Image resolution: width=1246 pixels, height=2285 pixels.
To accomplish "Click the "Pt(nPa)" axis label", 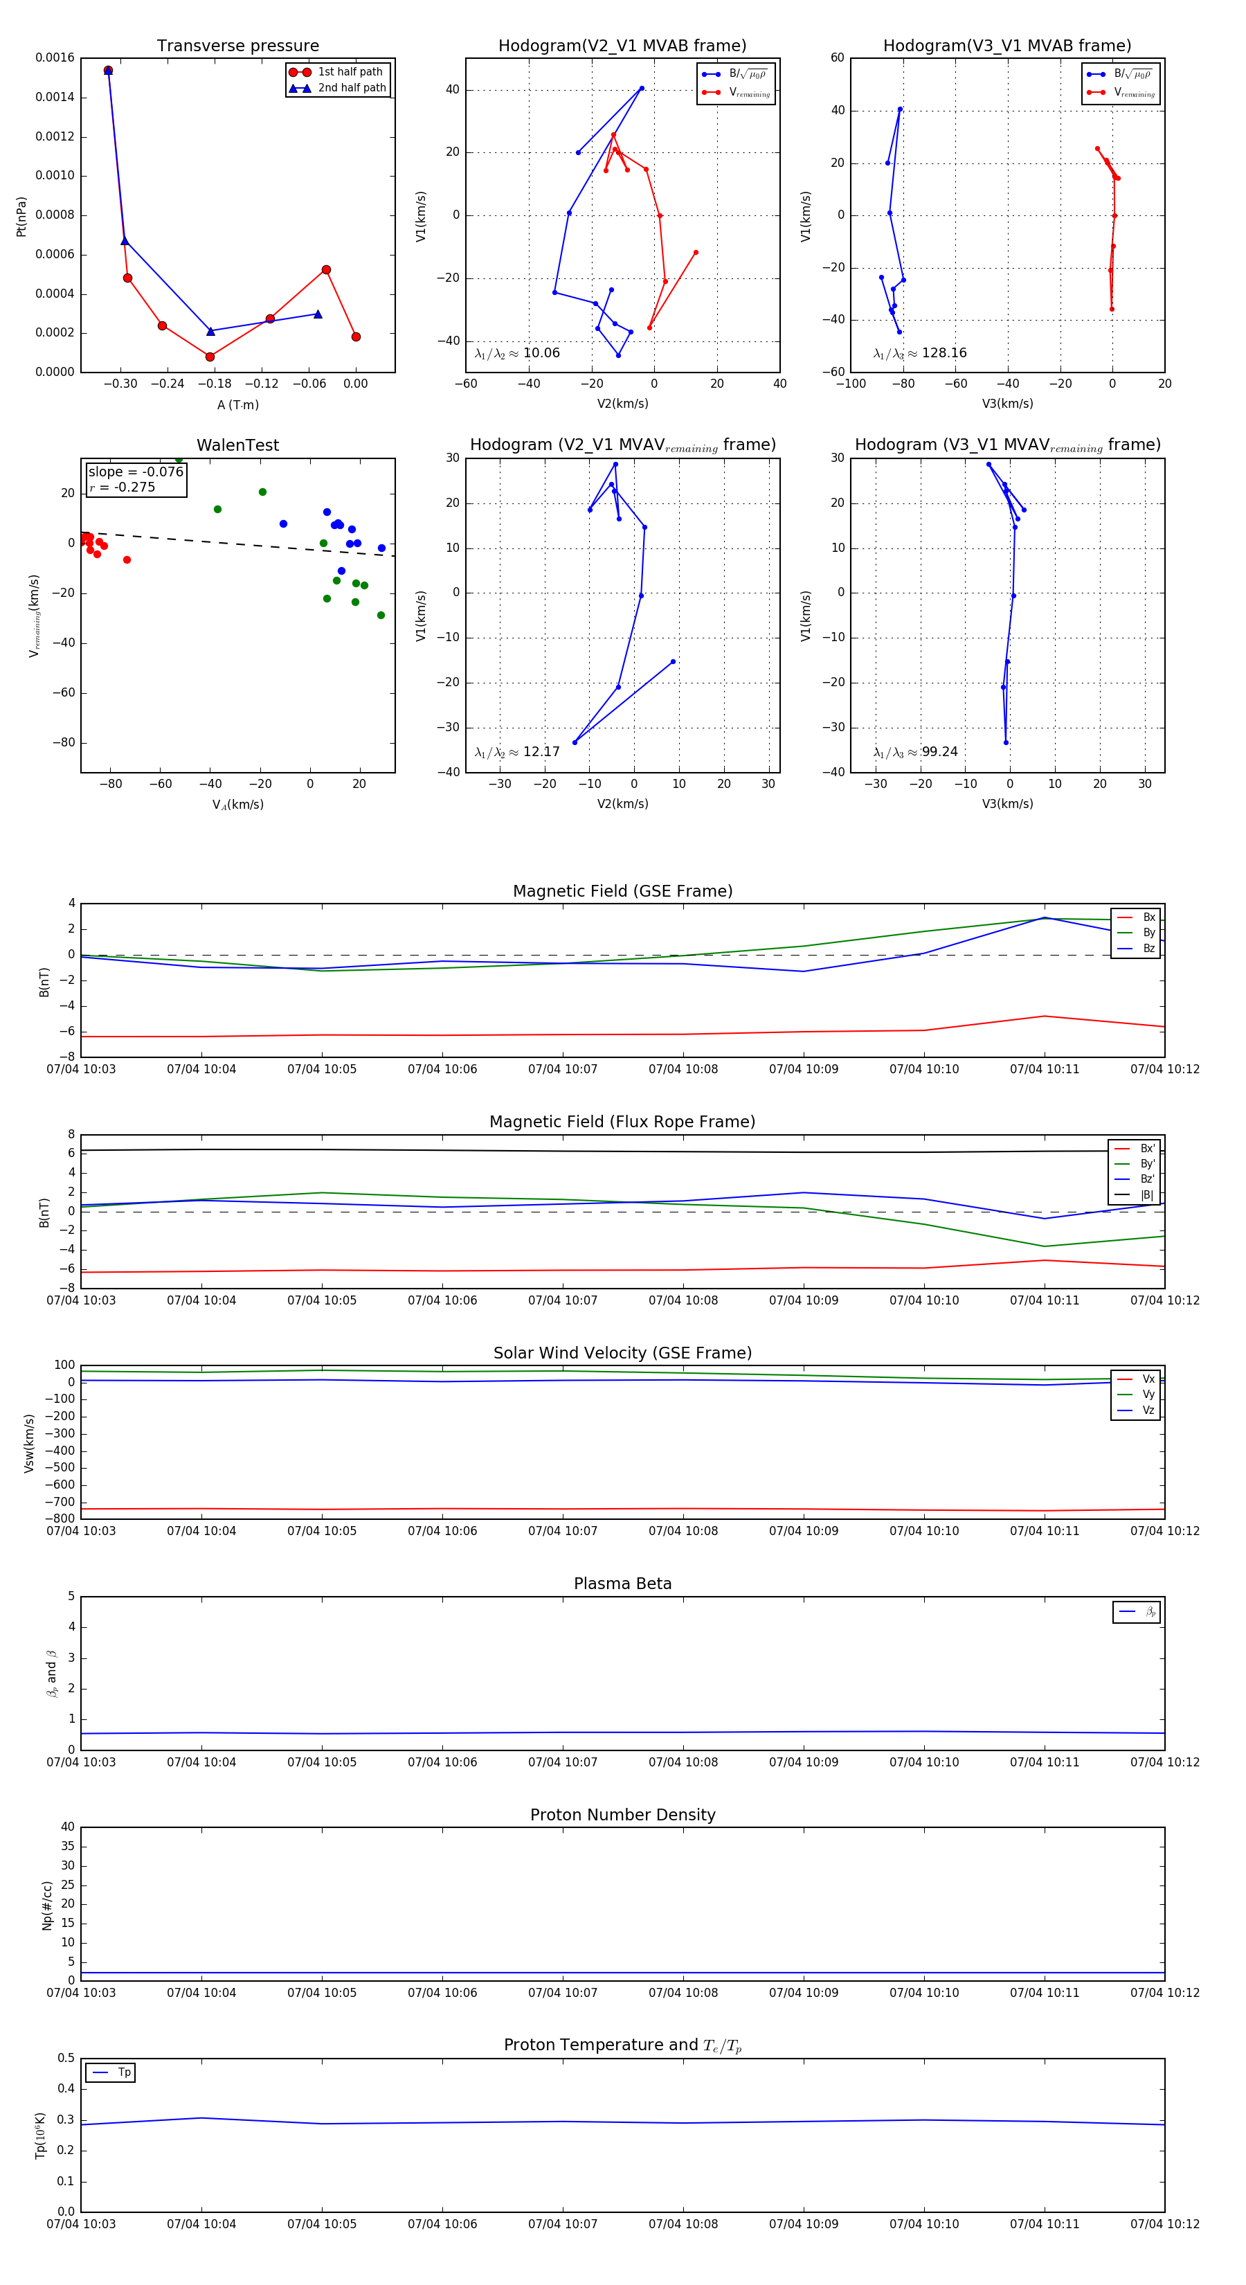I will pyautogui.click(x=21, y=215).
